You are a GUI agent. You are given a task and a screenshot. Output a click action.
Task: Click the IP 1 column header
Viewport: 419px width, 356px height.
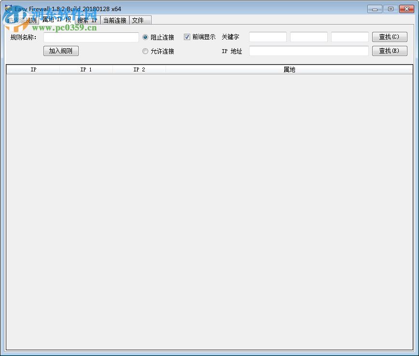86,69
